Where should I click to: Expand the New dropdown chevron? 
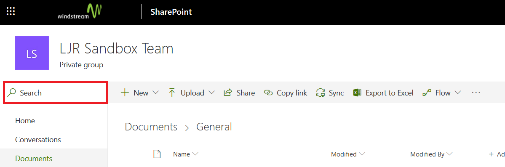(155, 93)
